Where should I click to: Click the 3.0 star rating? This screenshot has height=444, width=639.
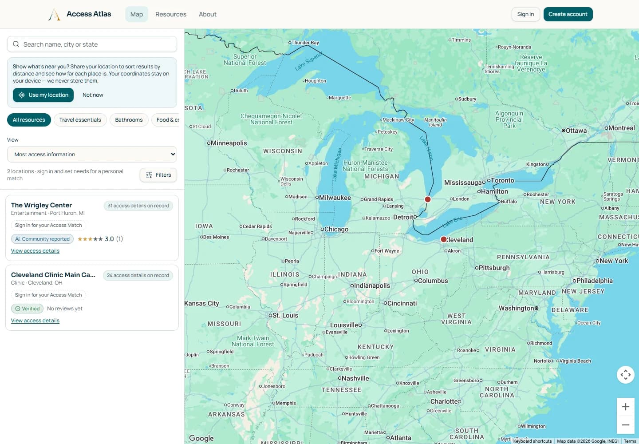100,239
